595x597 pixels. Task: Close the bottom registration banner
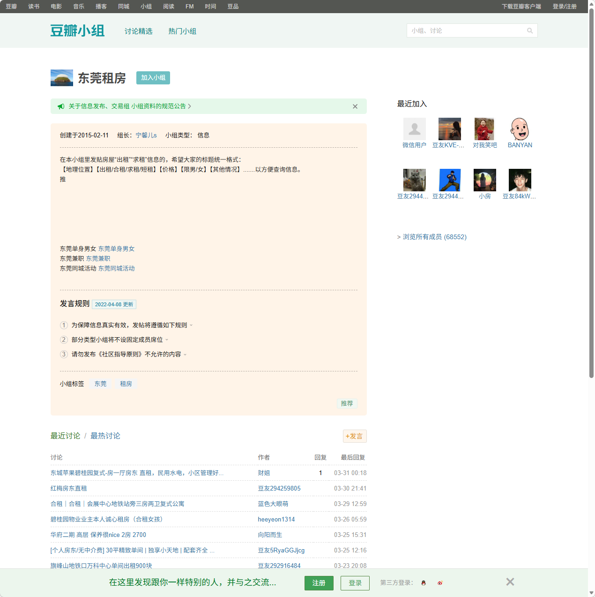510,582
